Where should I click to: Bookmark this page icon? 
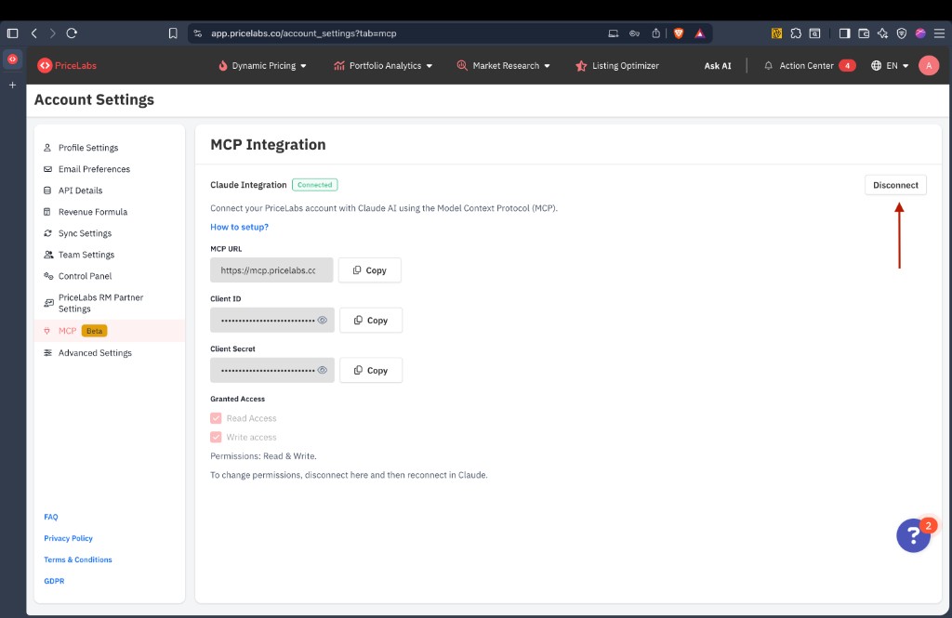click(173, 33)
